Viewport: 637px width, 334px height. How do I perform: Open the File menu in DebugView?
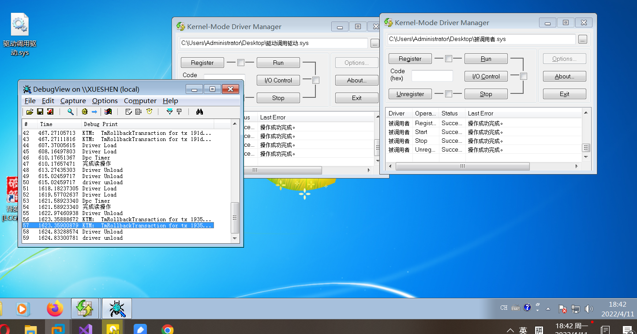[x=30, y=101]
